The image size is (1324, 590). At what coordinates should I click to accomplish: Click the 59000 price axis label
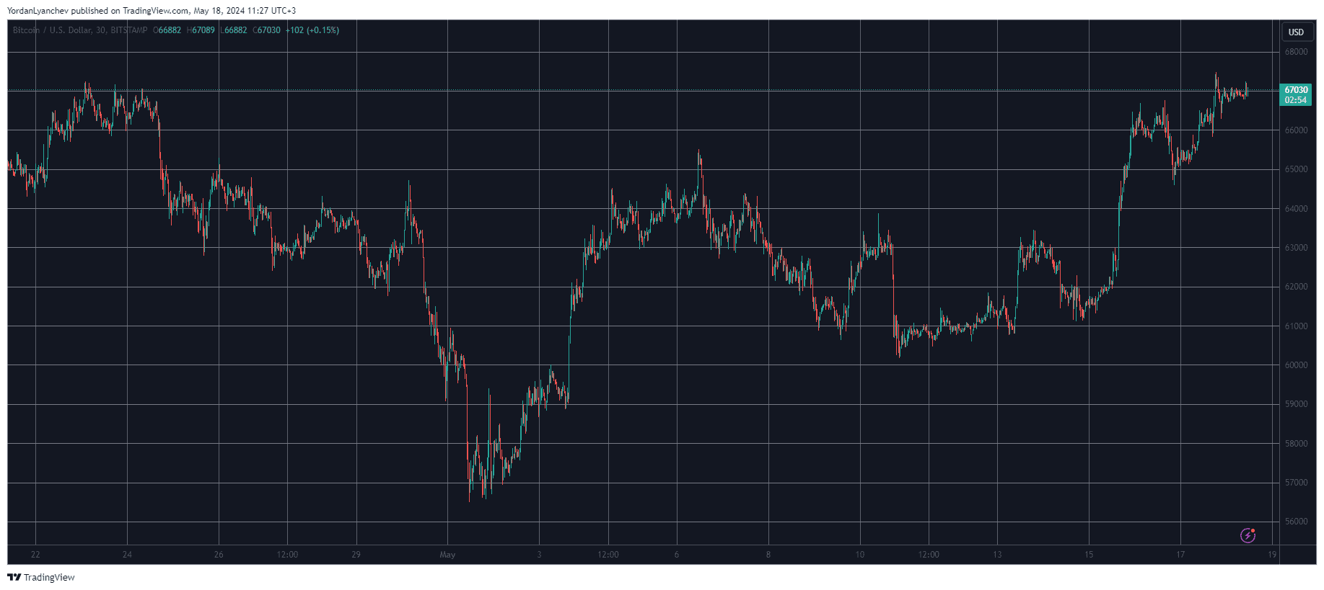tap(1296, 404)
